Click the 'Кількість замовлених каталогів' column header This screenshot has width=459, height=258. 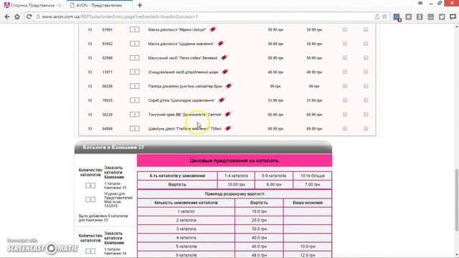(x=186, y=202)
